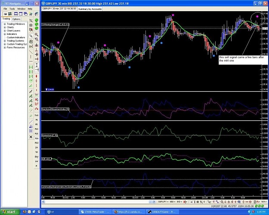Switch to the Trading tab in navigator
This screenshot has width=269, height=215.
[6, 19]
